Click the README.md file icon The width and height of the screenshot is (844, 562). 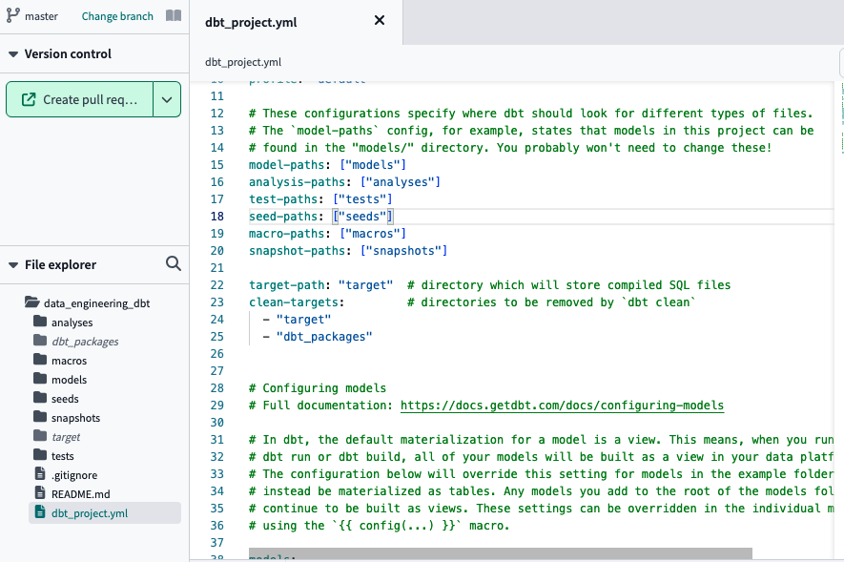[40, 493]
